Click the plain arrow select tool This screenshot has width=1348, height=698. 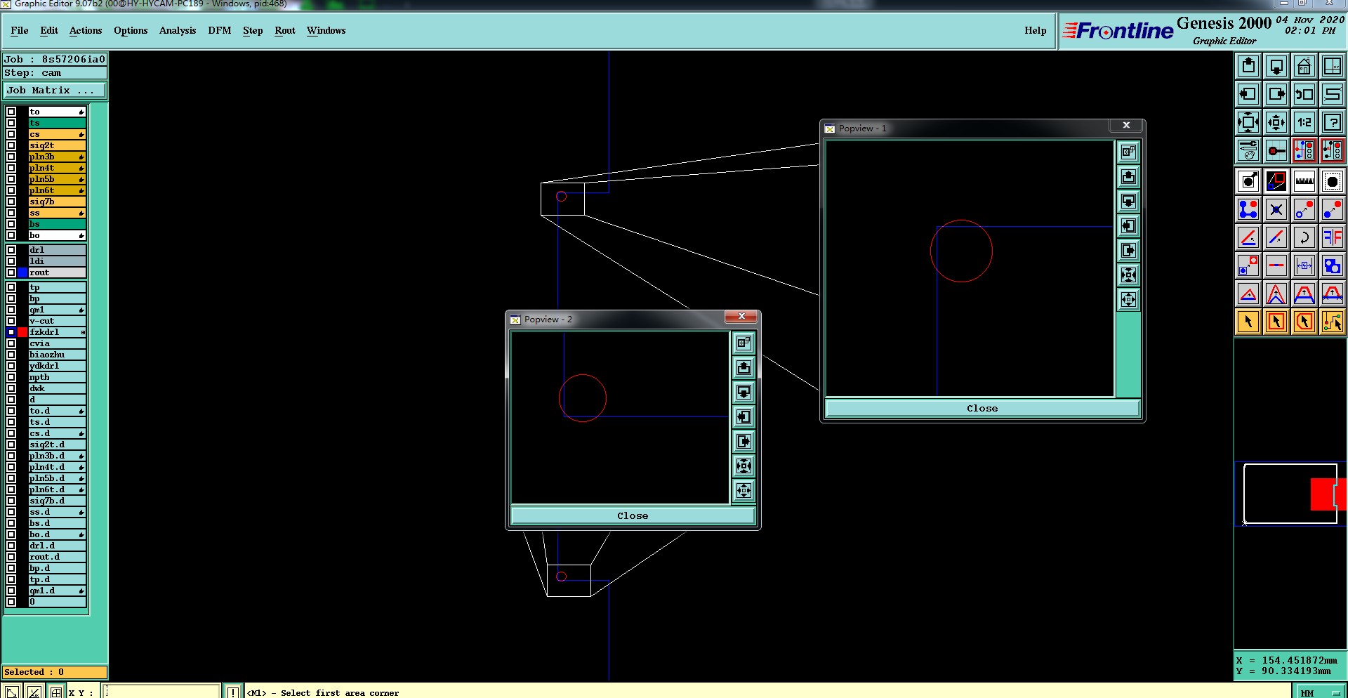(1248, 322)
